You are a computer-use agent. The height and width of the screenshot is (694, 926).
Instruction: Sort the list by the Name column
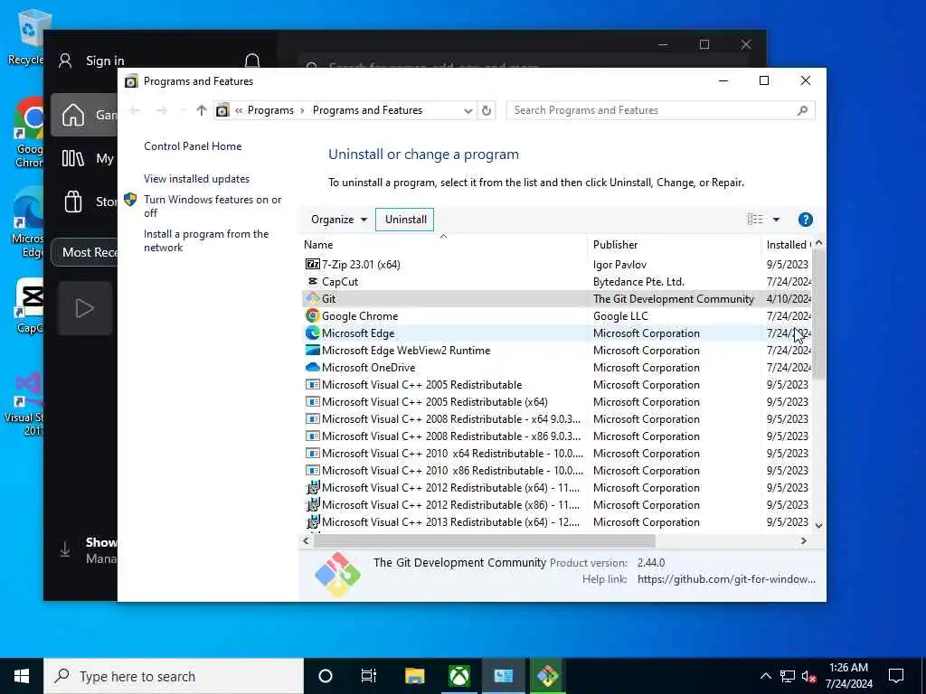pos(444,244)
